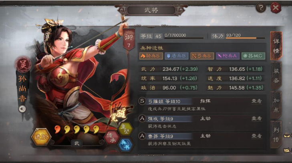Switch to the 详情 side tab
The height and width of the screenshot is (163, 292).
tap(276, 46)
